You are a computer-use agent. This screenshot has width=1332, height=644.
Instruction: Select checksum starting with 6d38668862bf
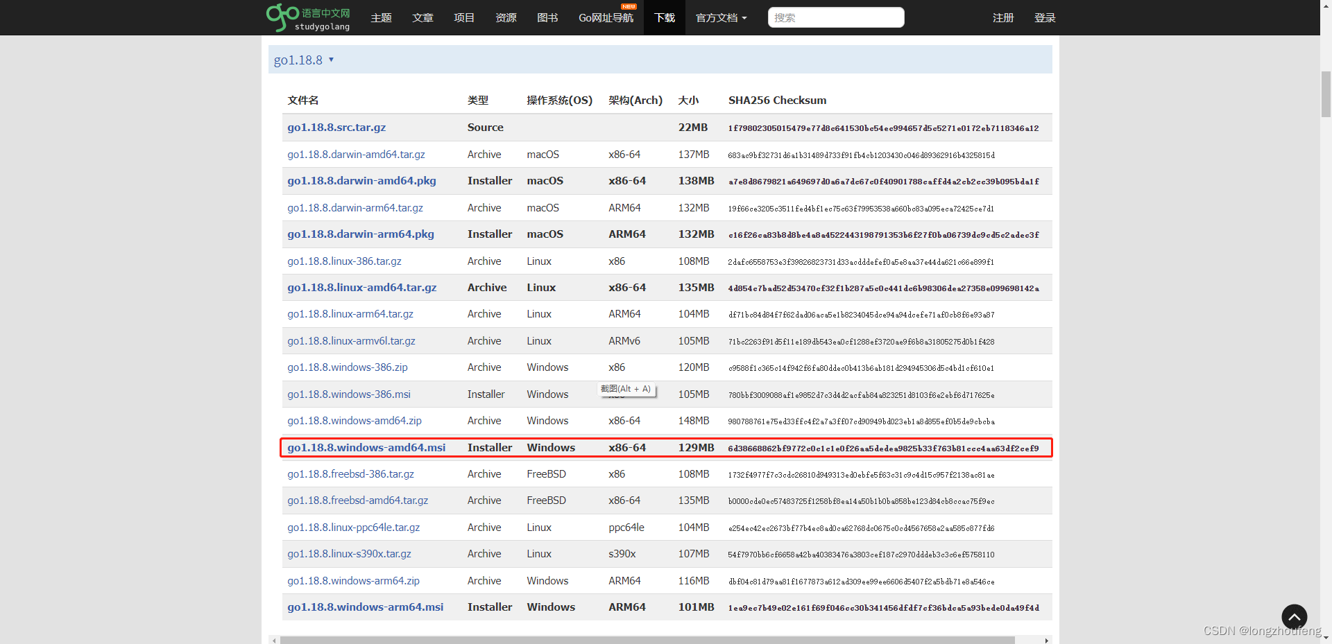point(883,449)
